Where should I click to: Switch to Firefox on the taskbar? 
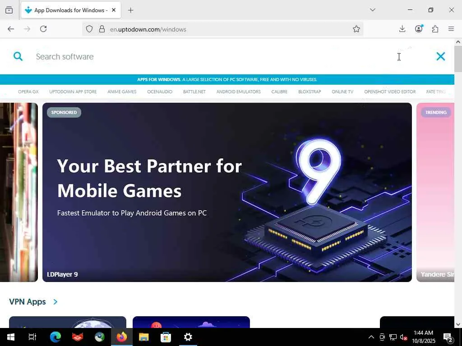(x=122, y=337)
